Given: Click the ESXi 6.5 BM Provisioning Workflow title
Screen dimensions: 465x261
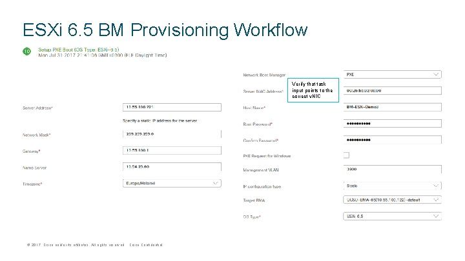Looking at the screenshot, I should (x=165, y=30).
